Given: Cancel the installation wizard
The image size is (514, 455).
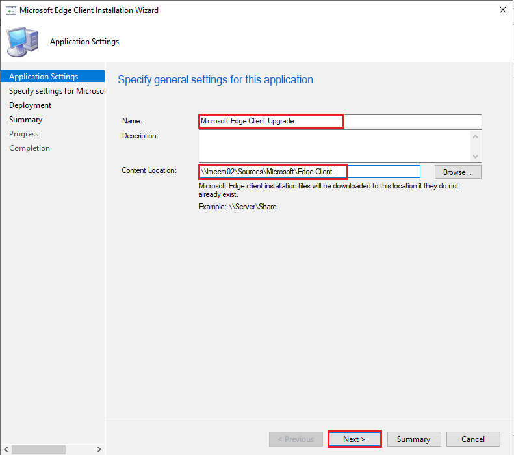Looking at the screenshot, I should click(473, 439).
